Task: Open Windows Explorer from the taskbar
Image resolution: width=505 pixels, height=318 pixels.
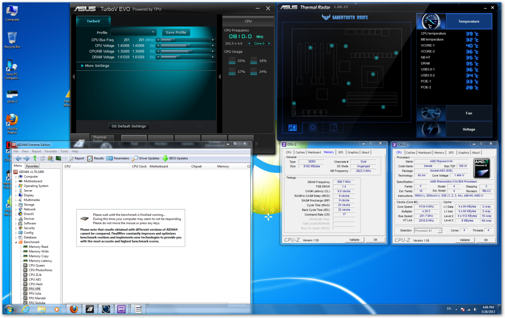Action: [41, 310]
